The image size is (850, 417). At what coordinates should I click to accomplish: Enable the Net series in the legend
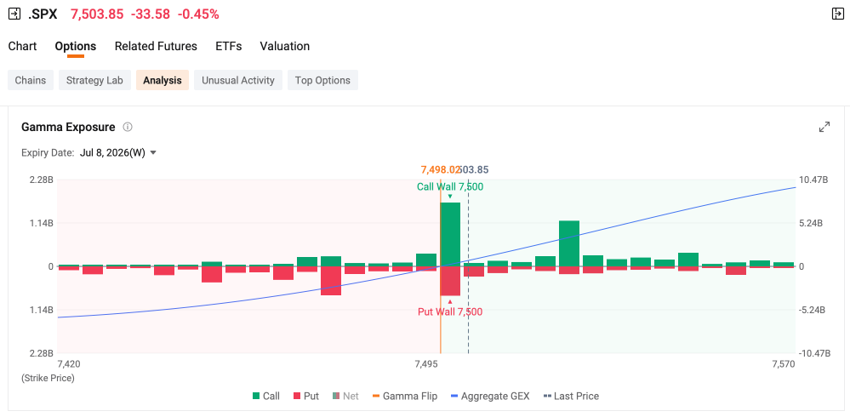pos(345,396)
